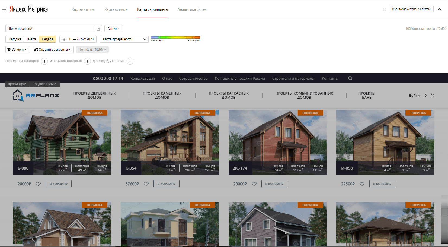Screen dimensions: 448x247
Task: Switch to the 'Аналитика форм' tab
Action: (x=192, y=9)
